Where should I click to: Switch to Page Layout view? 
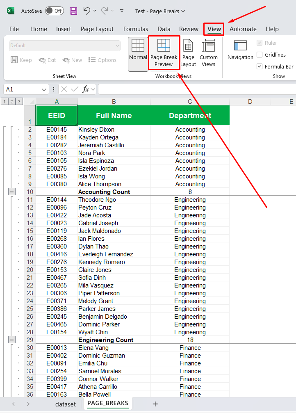click(188, 53)
